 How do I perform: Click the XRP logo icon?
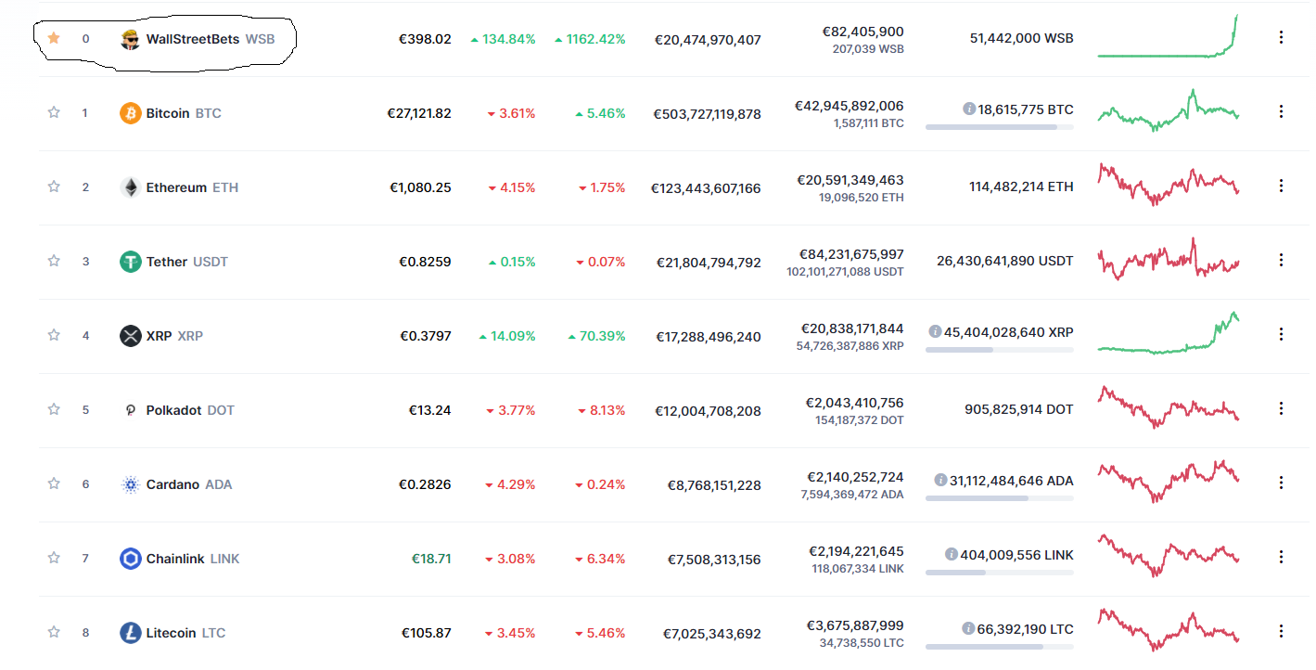pos(131,336)
